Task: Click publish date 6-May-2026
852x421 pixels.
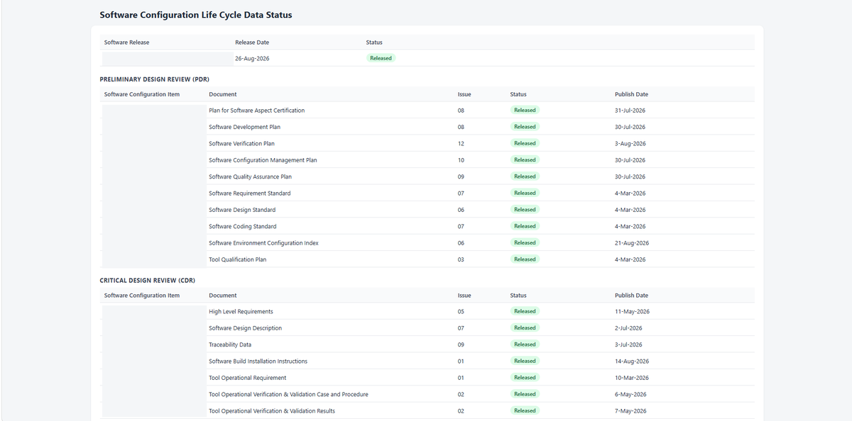Action: [630, 394]
